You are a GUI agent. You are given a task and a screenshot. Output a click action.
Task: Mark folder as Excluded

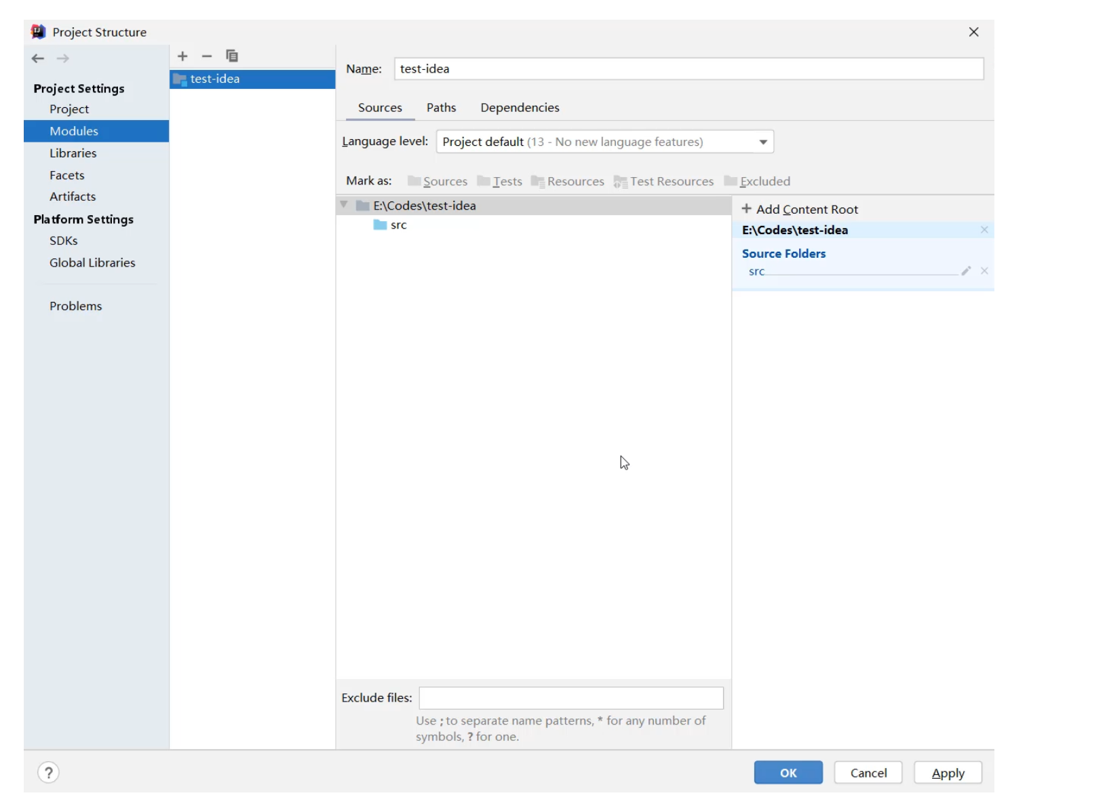pos(758,181)
